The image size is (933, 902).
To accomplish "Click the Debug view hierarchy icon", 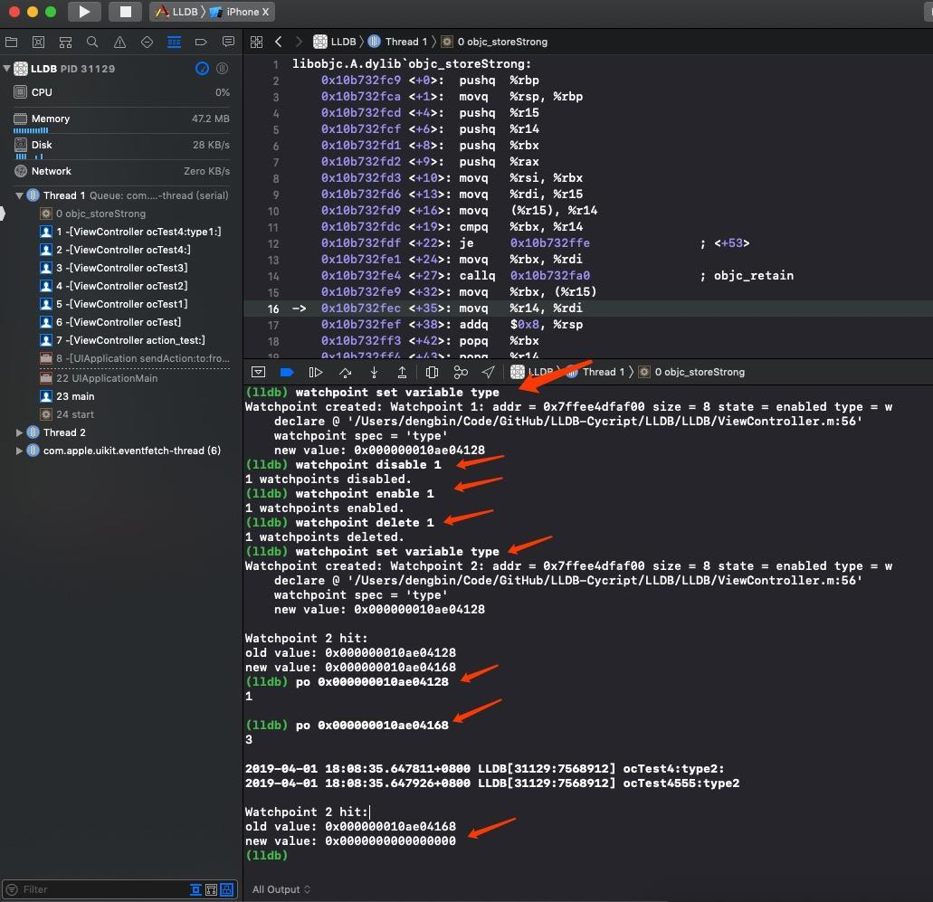I will [x=432, y=373].
